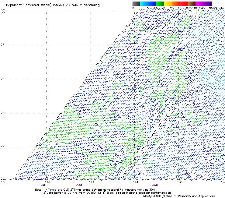Viewport: 225px width, 198px height.
Task: Select note 'Times along bottom correspond to measurement at 30N'
Action: (x=114, y=190)
